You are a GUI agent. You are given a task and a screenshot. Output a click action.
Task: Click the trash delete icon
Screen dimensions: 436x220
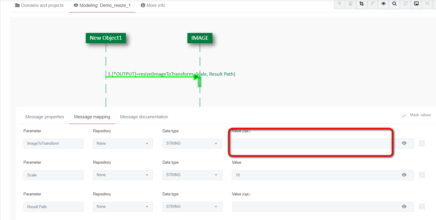point(351,4)
